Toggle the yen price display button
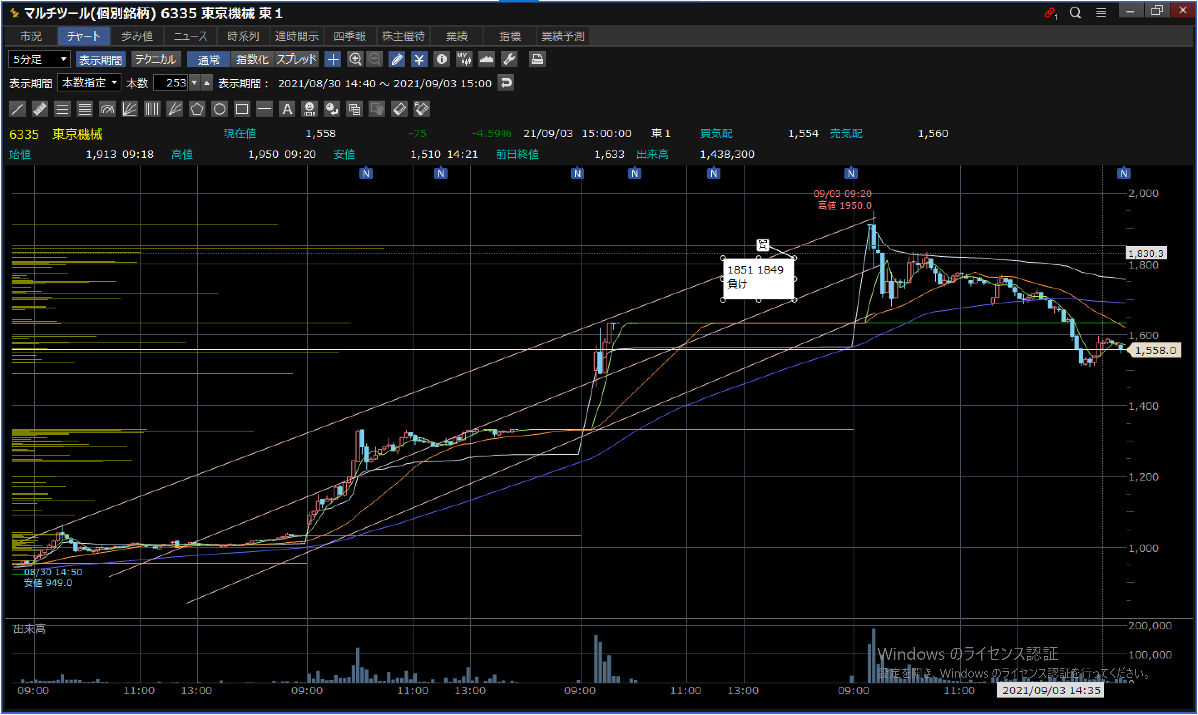The height and width of the screenshot is (715, 1198). [419, 59]
